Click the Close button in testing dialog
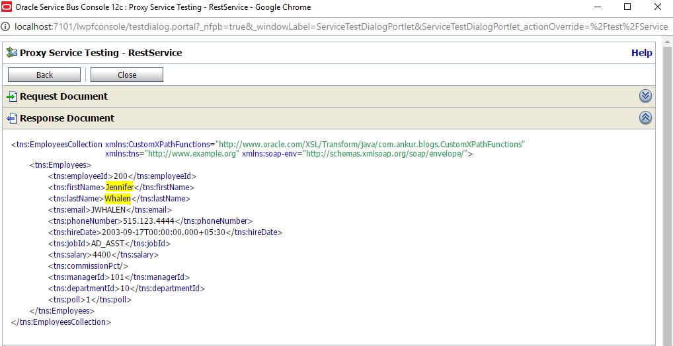Viewport: 673px width, 346px height. pos(127,75)
